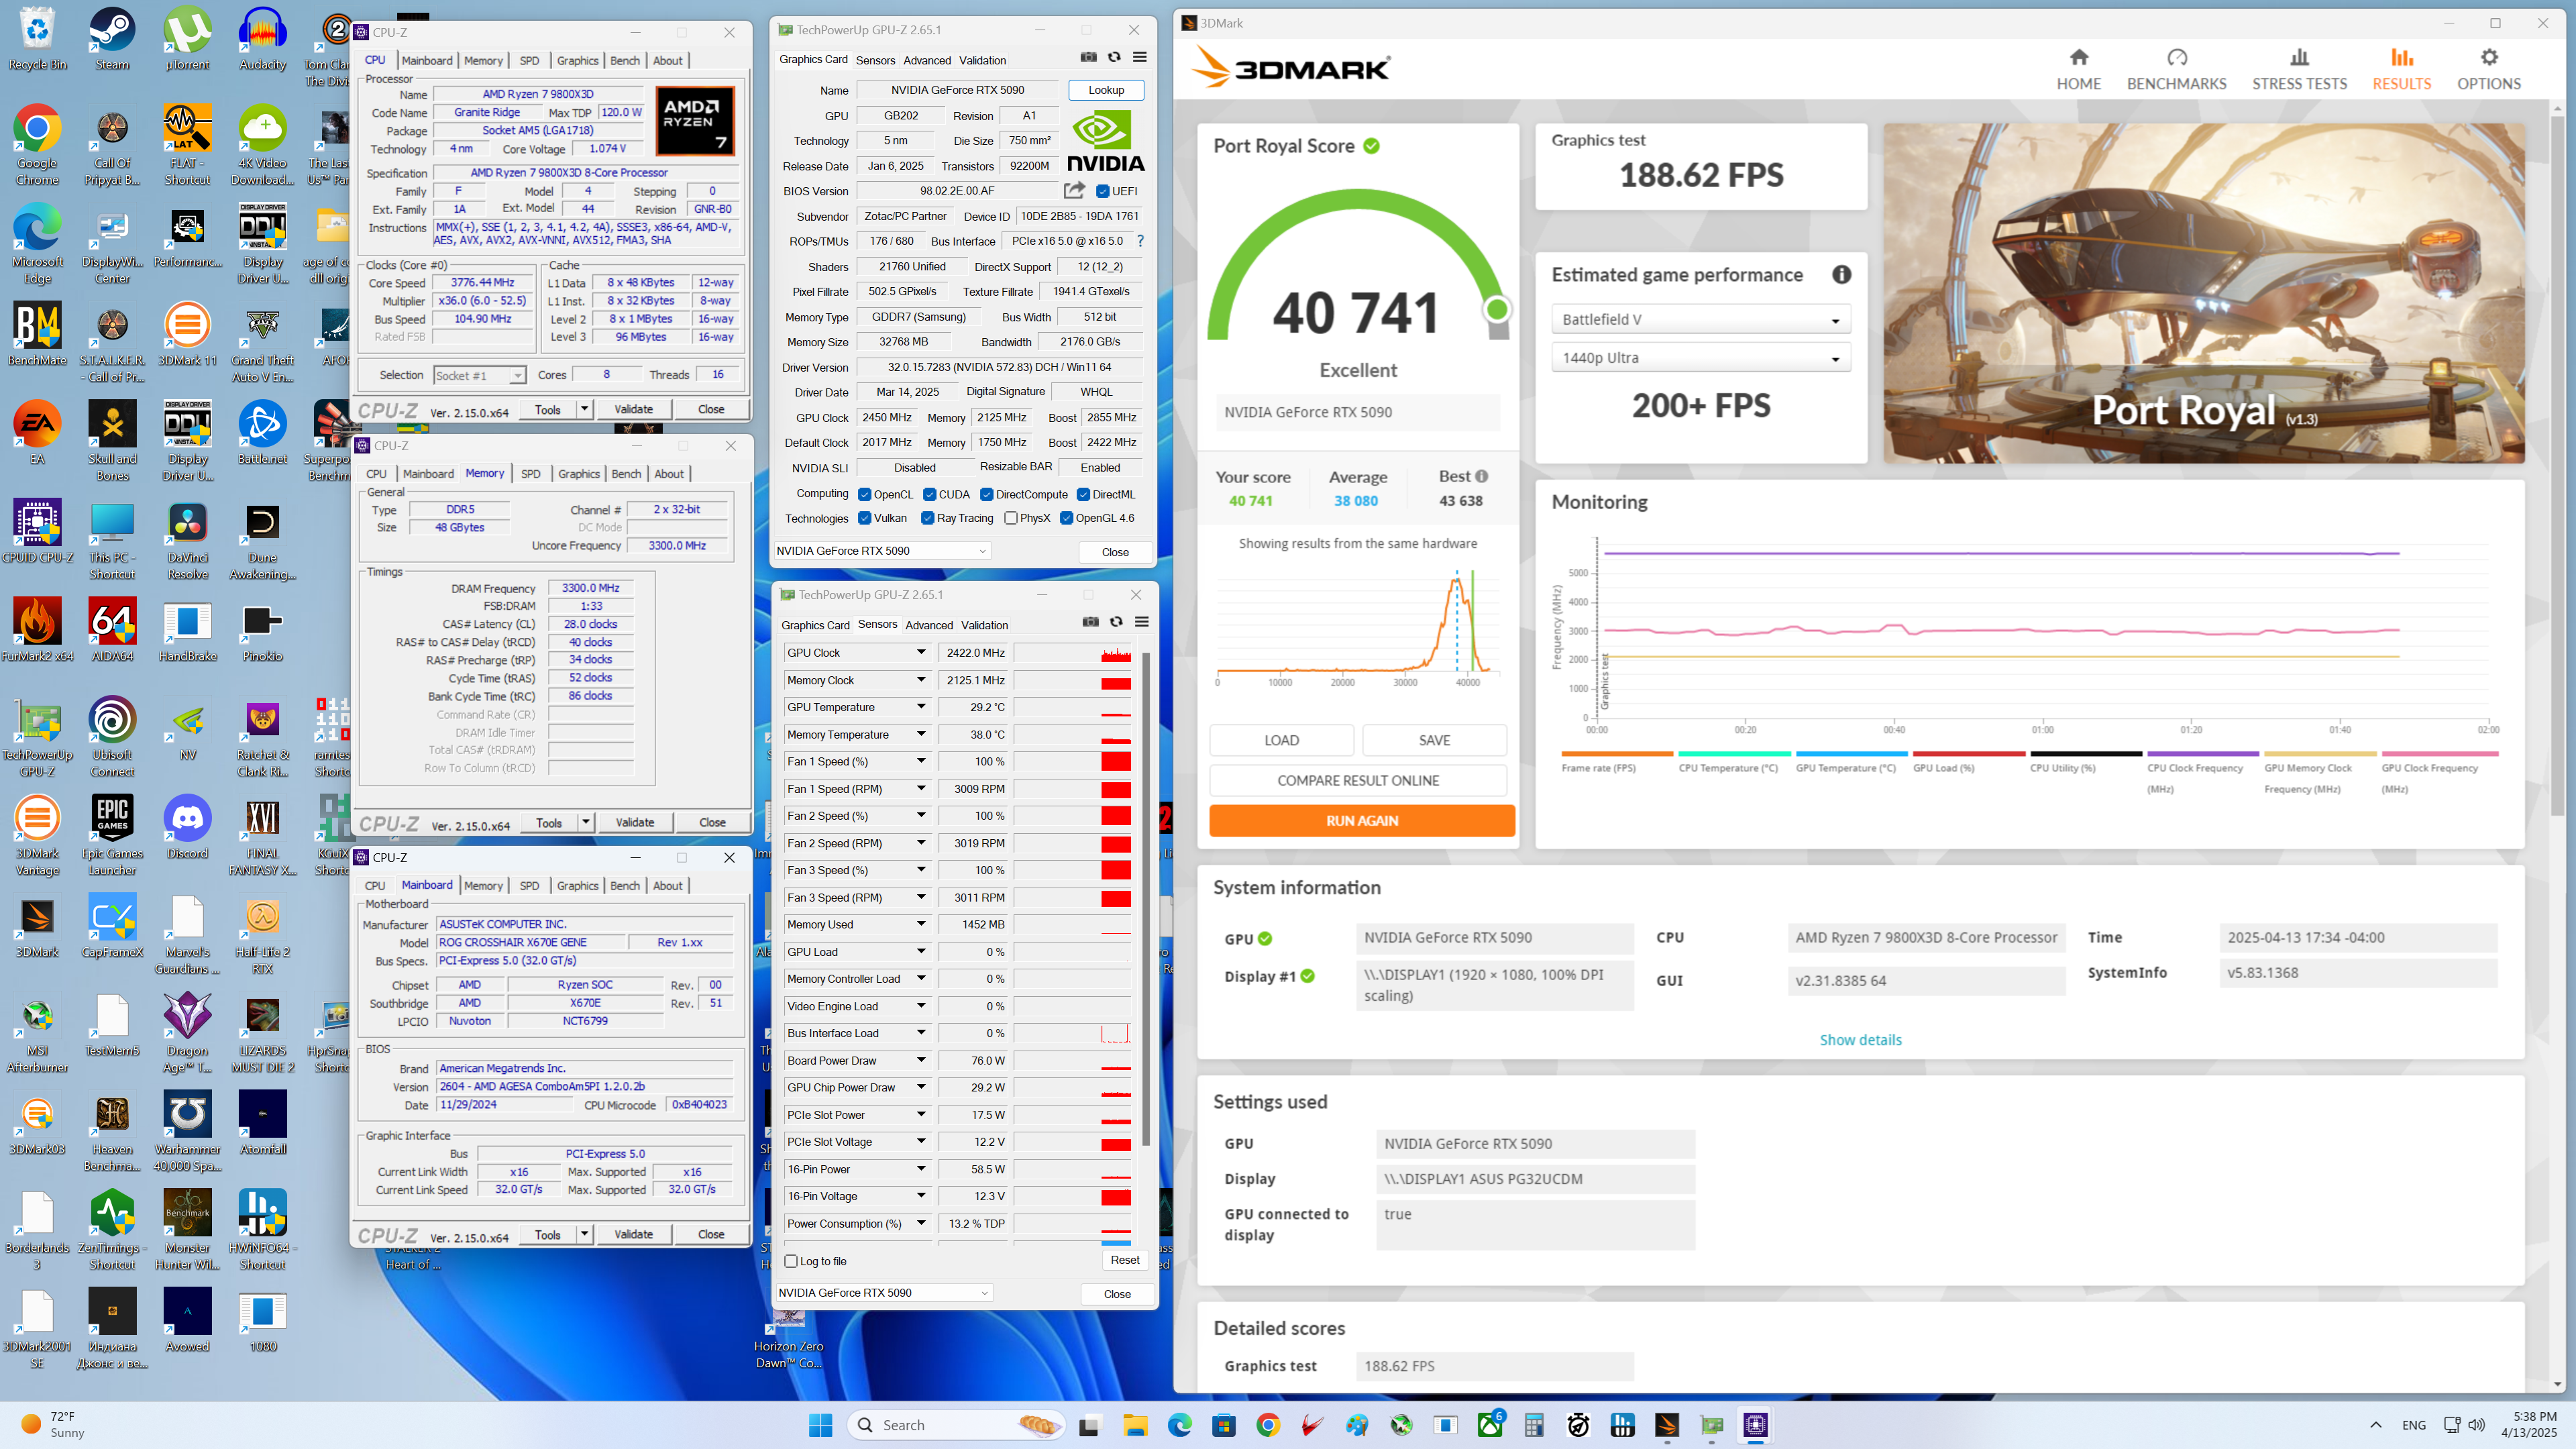Open GPU selector dropdown in GPU-Z Sensors window
The image size is (2576, 1449).
pos(884,1293)
